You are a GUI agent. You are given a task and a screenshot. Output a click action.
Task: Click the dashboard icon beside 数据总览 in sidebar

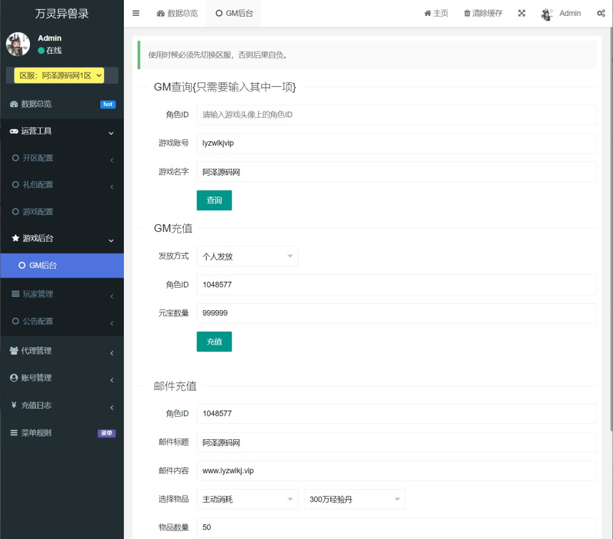pyautogui.click(x=14, y=104)
